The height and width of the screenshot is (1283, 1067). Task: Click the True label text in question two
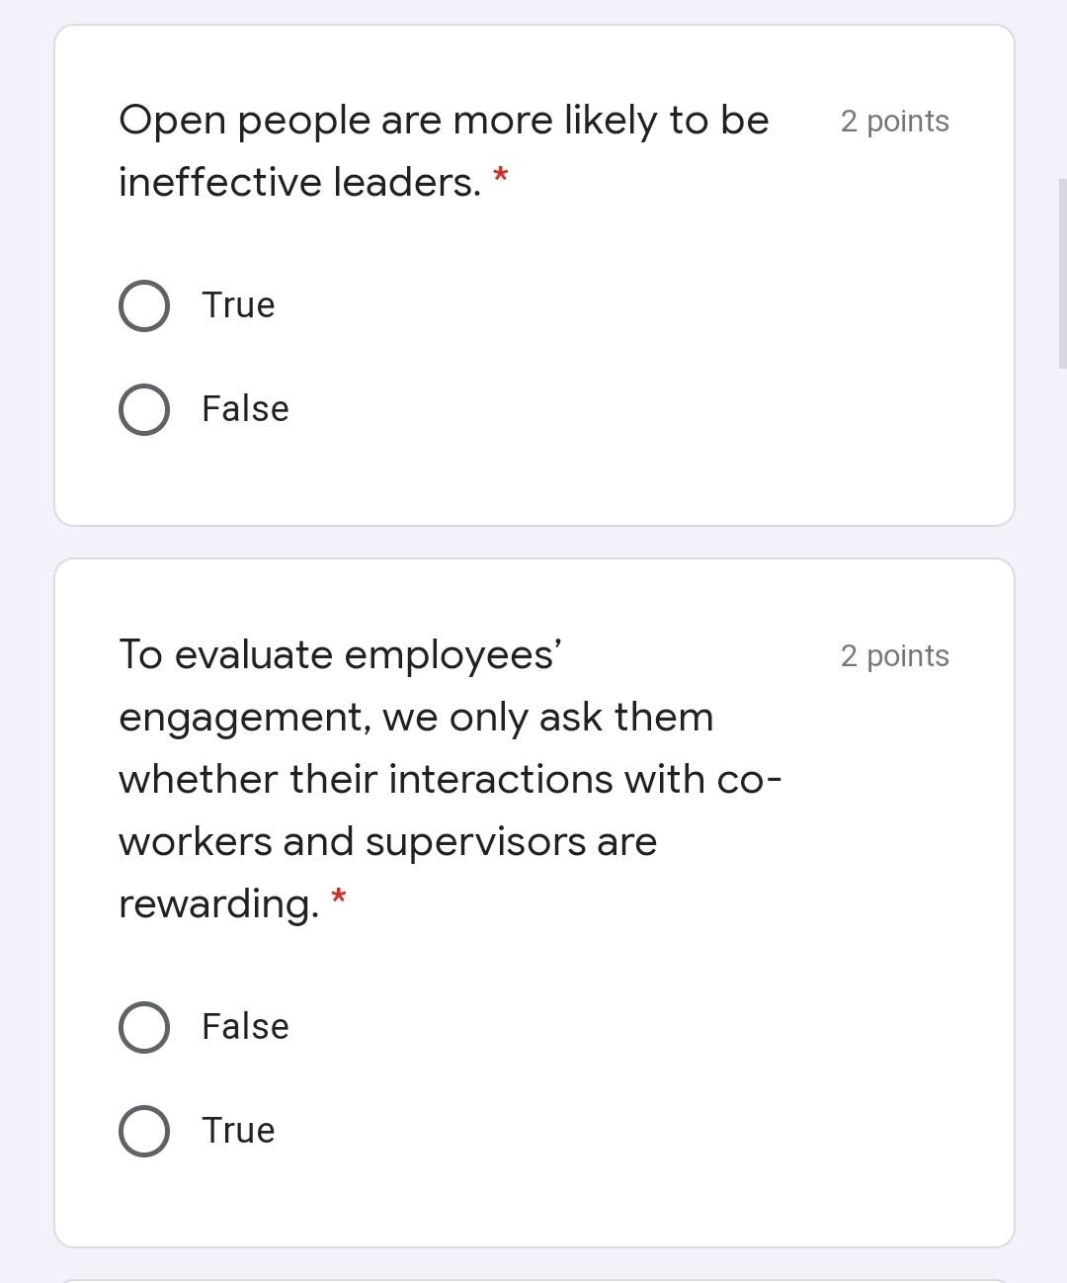tap(237, 1130)
